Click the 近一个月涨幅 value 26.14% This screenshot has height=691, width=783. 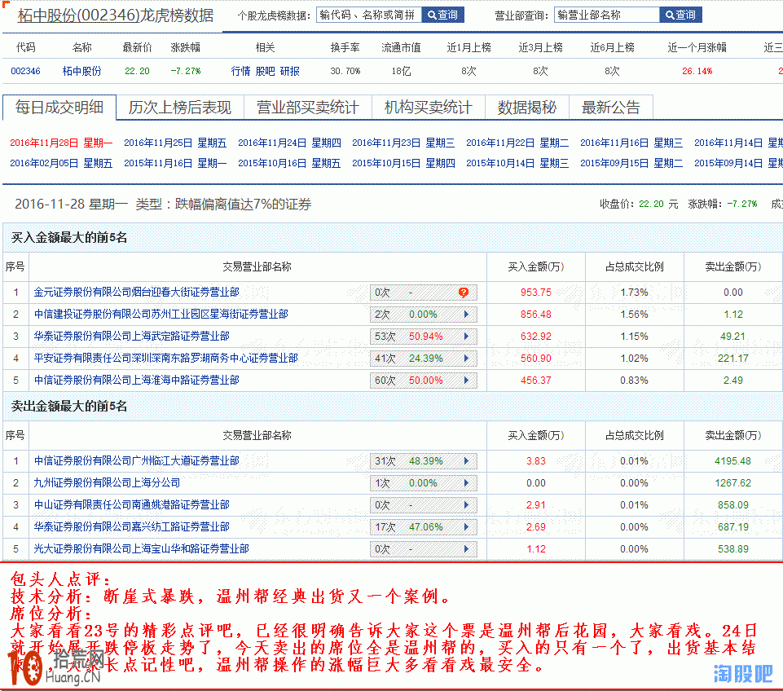tap(697, 71)
